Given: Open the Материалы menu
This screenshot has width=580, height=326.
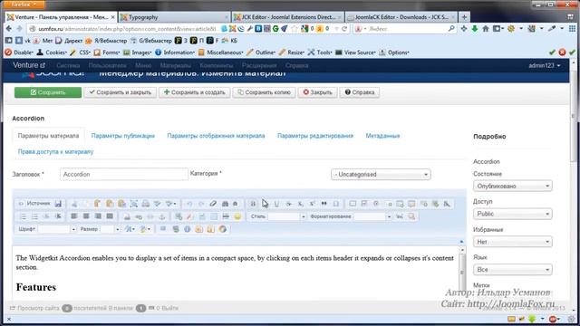Looking at the screenshot, I should pos(175,65).
